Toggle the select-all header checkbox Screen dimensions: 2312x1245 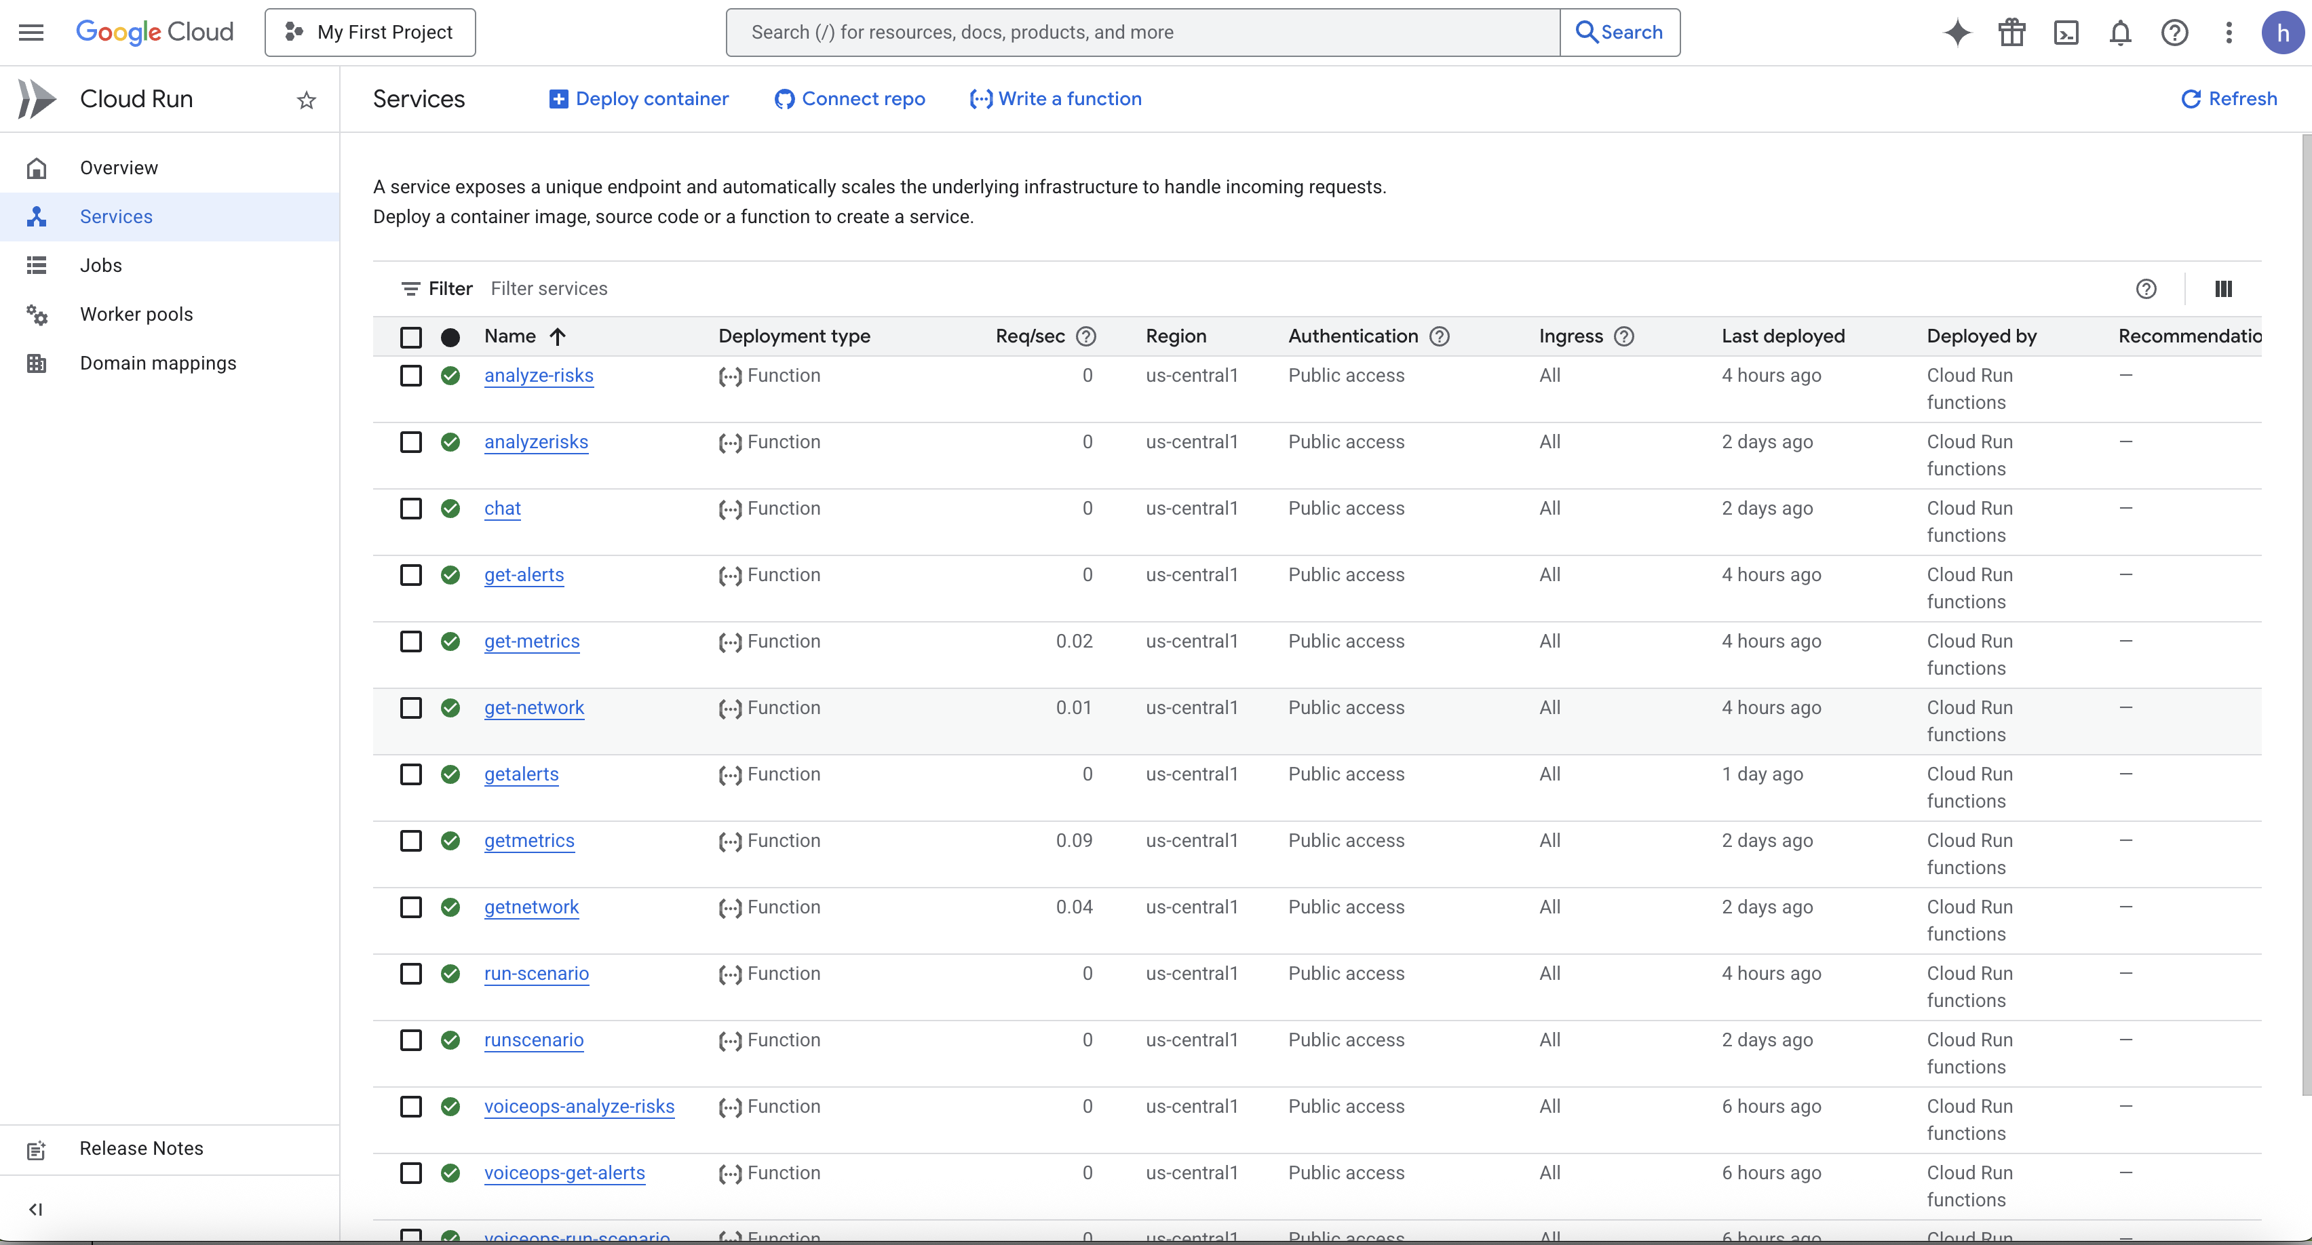(x=411, y=337)
